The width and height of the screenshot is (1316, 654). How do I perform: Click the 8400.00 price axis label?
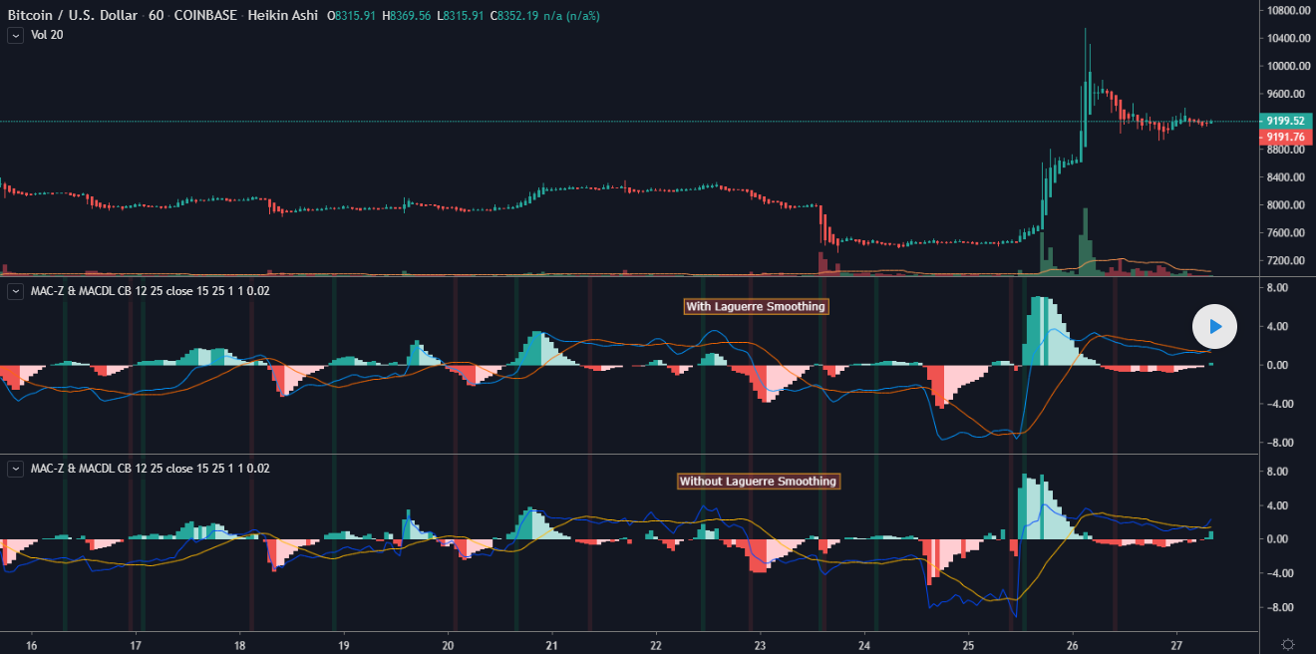click(x=1286, y=177)
